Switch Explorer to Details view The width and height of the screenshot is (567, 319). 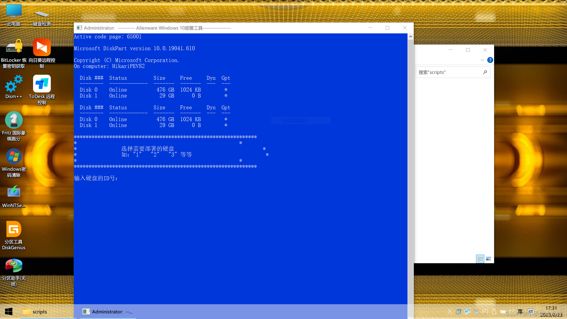[x=480, y=258]
